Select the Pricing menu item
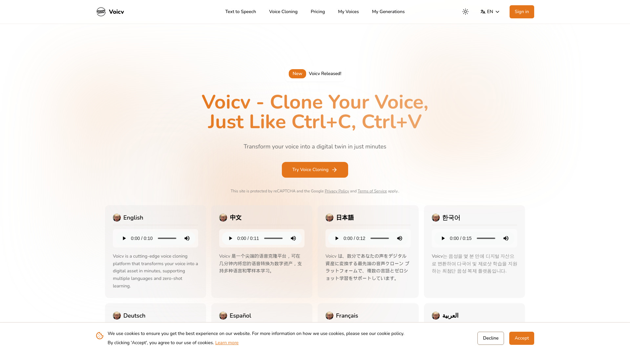Image resolution: width=630 pixels, height=354 pixels. pyautogui.click(x=318, y=12)
